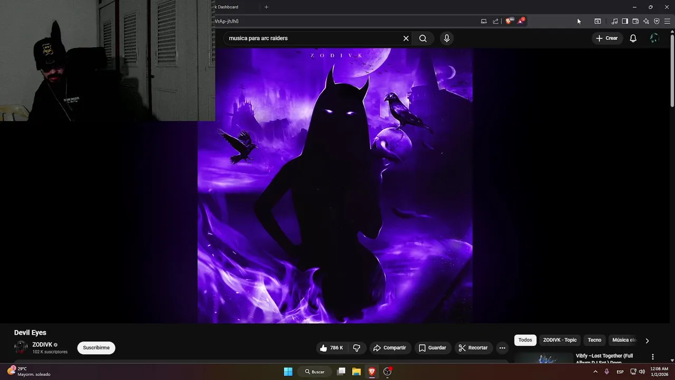Open the YouTube account avatar menu

tap(654, 38)
